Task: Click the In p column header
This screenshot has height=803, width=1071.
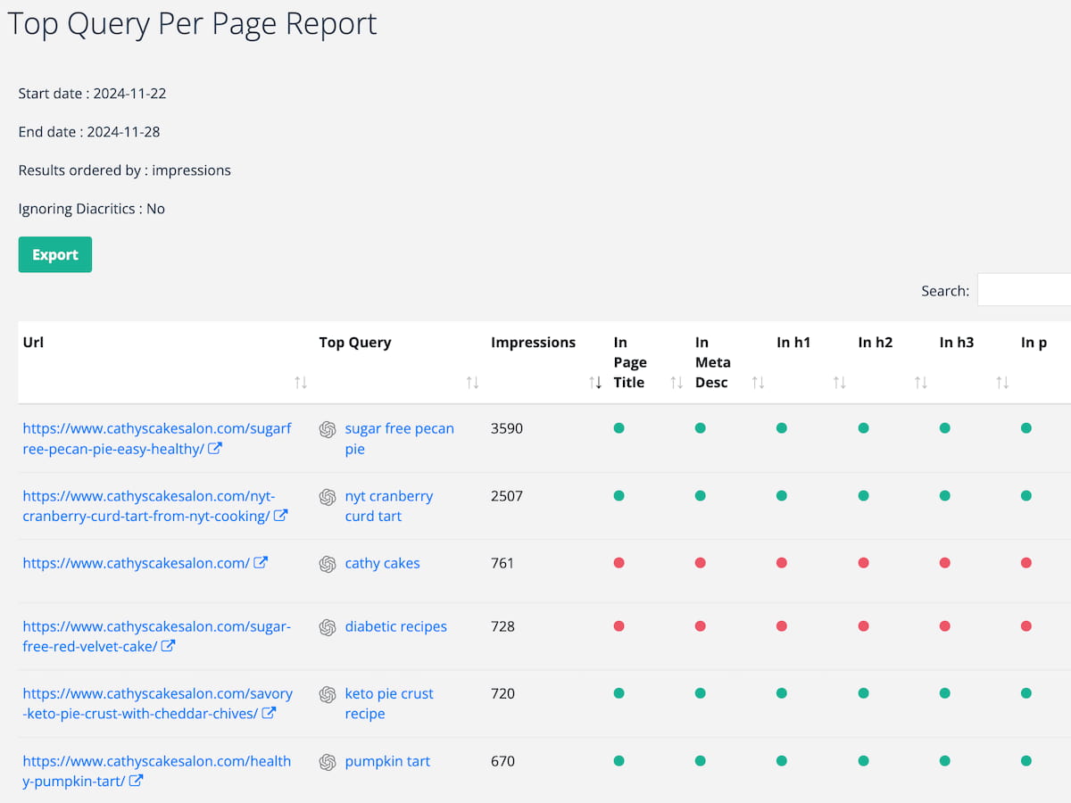Action: tap(1034, 343)
